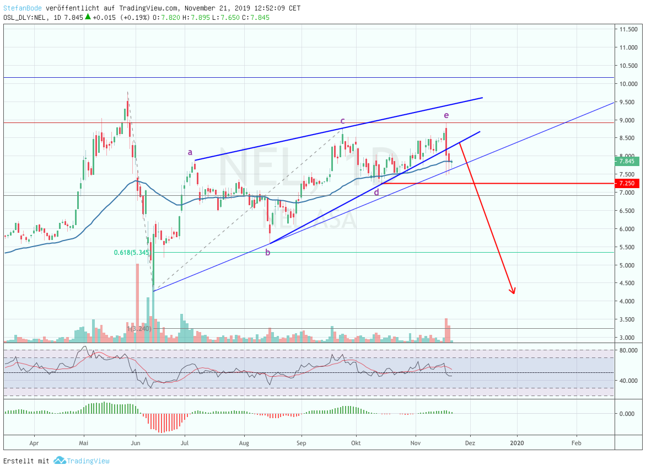Viewport: 646px width, 470px height.
Task: Click the 4.500 price axis value
Action: 628,283
